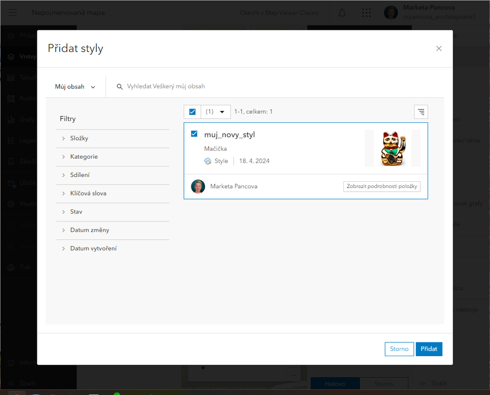Expand the Klíčová slova filter
This screenshot has width=490, height=395.
(88, 194)
